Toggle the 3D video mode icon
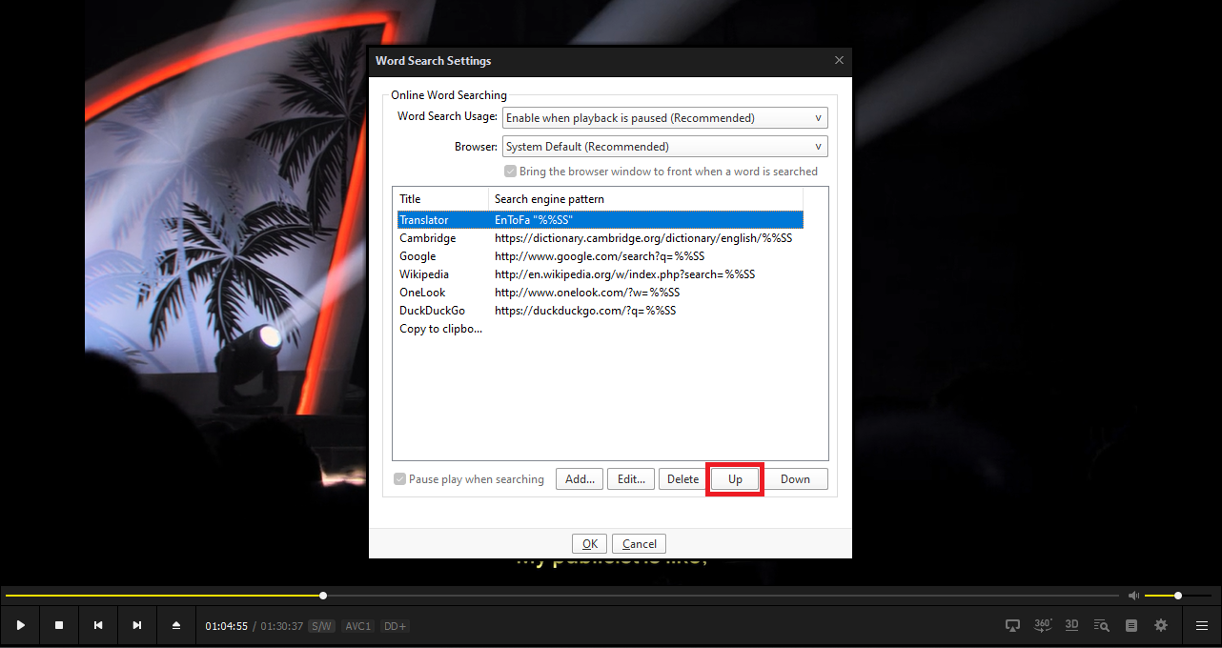The height and width of the screenshot is (648, 1222). click(x=1072, y=625)
